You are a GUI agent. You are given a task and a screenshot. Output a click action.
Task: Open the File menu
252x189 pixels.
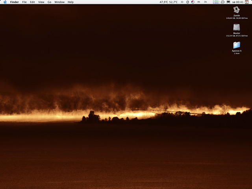[x=24, y=2]
